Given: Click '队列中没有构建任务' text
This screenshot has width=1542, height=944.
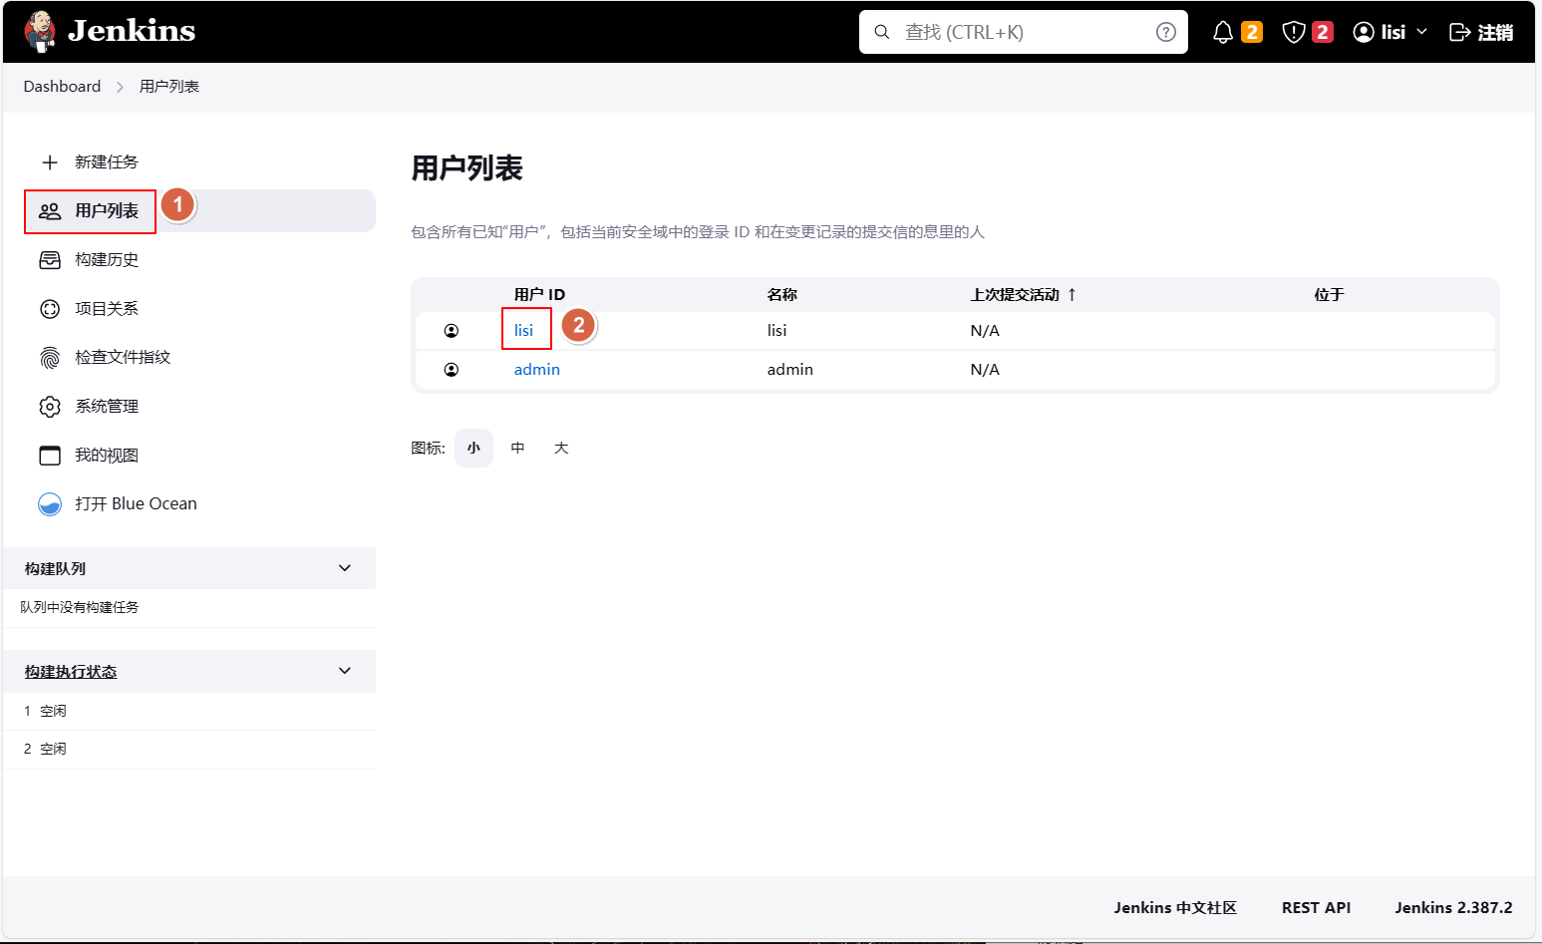Looking at the screenshot, I should (x=80, y=608).
